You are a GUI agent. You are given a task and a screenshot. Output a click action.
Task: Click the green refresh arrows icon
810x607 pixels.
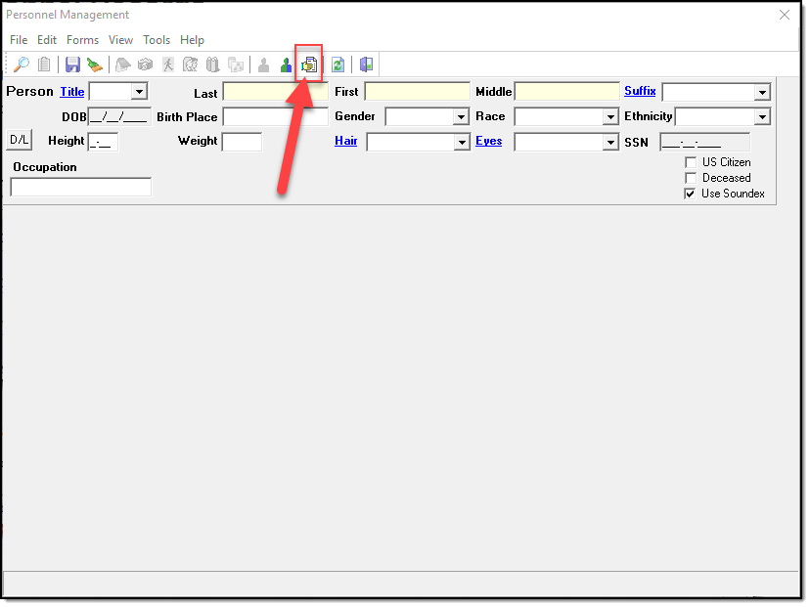(x=337, y=65)
